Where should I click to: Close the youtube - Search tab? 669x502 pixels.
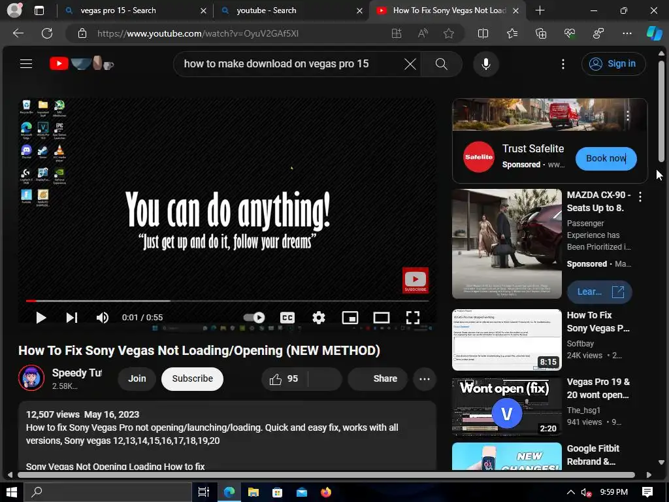360,10
